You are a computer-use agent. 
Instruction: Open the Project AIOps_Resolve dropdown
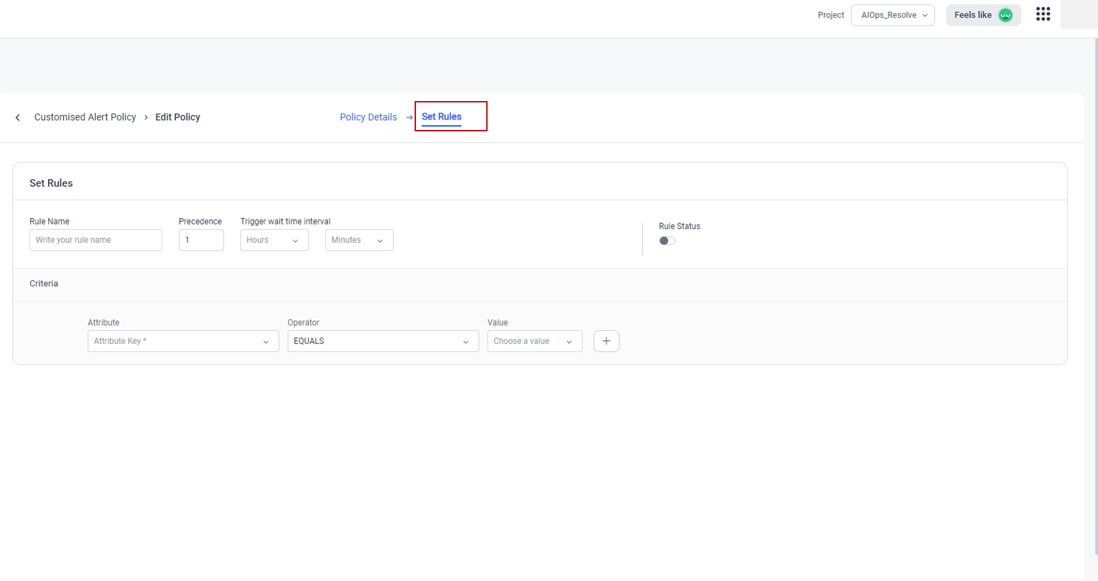pyautogui.click(x=892, y=15)
